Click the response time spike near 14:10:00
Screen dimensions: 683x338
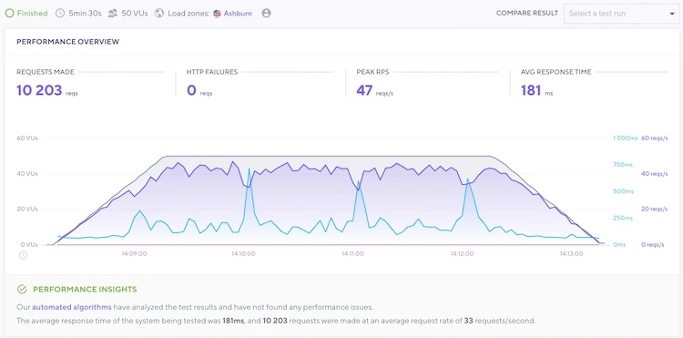[x=250, y=169]
